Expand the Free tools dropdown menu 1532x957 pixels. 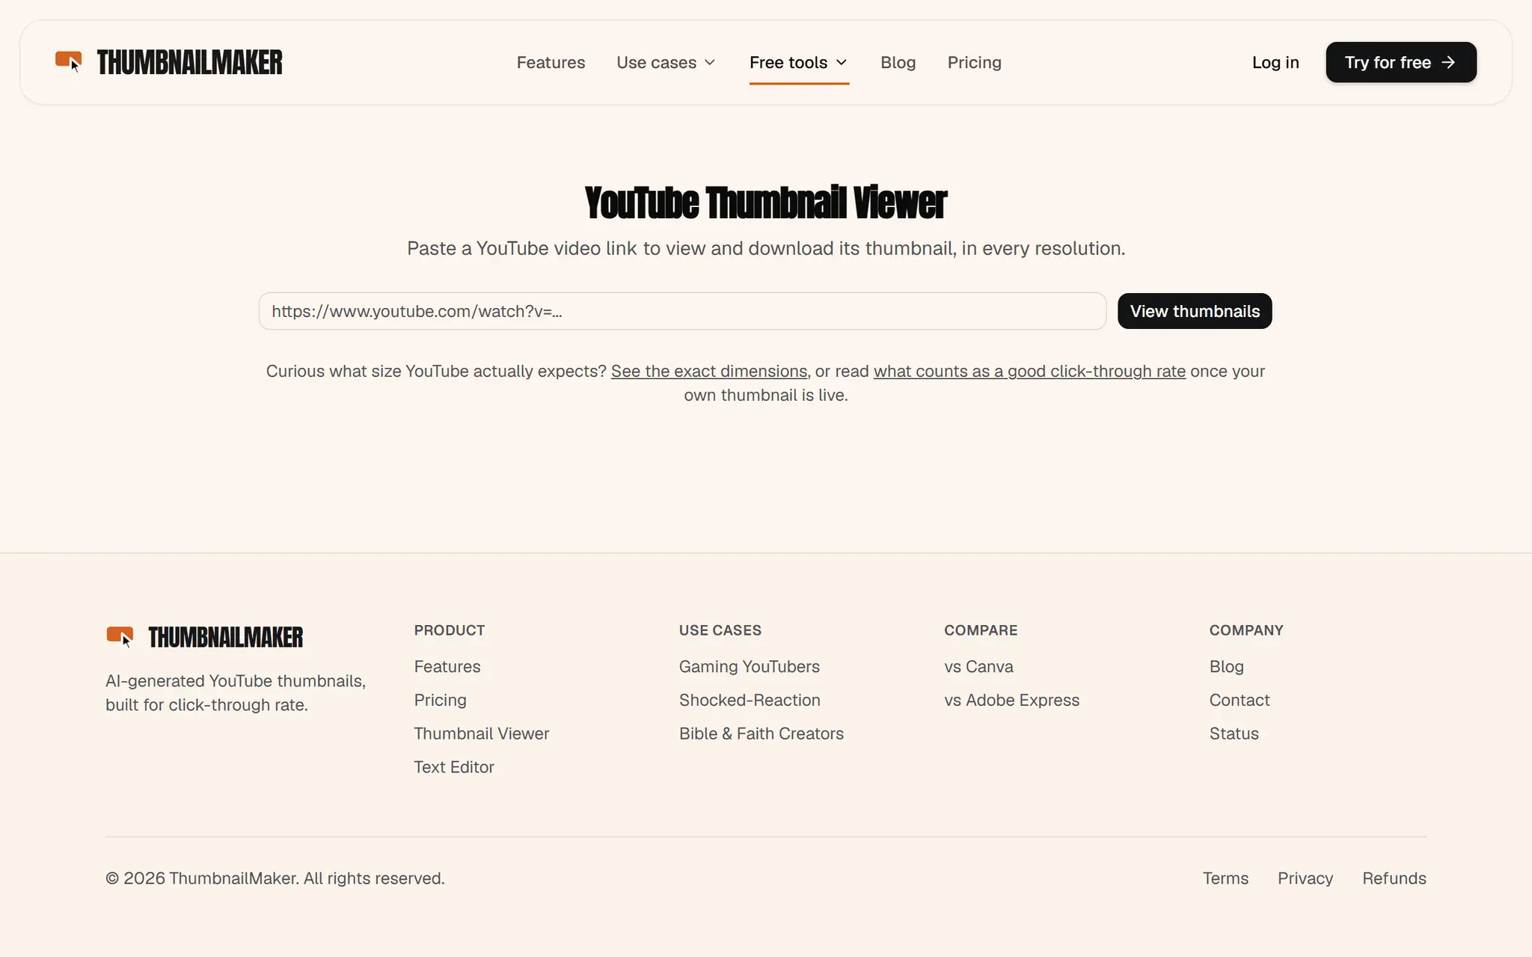[x=799, y=62]
